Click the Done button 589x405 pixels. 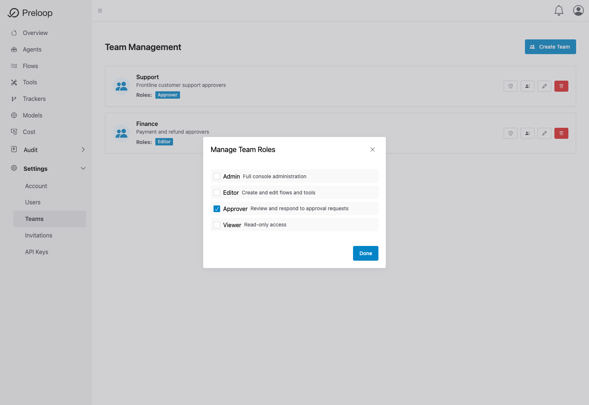click(366, 253)
